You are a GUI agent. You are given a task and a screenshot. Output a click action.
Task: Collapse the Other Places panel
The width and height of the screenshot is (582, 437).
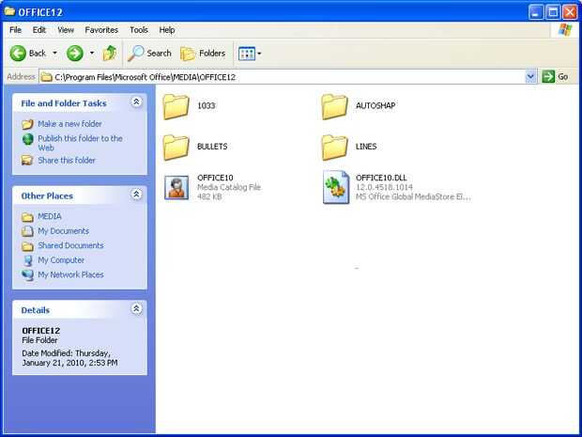pos(136,195)
